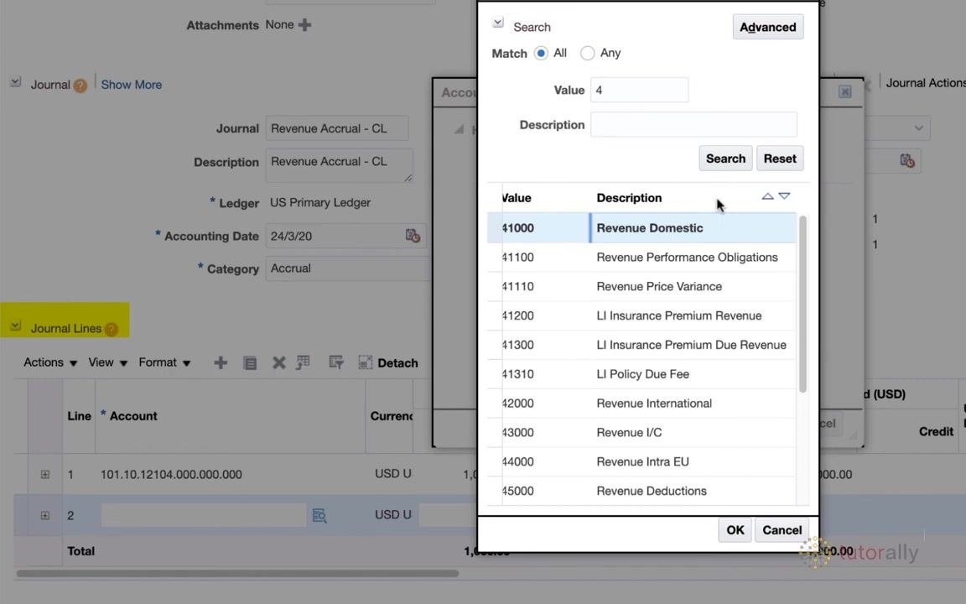Select the 41300 LI Insurance Premium Due Revenue row

click(x=641, y=345)
